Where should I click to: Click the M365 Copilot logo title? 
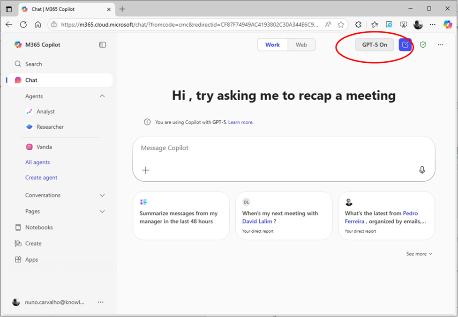point(38,44)
